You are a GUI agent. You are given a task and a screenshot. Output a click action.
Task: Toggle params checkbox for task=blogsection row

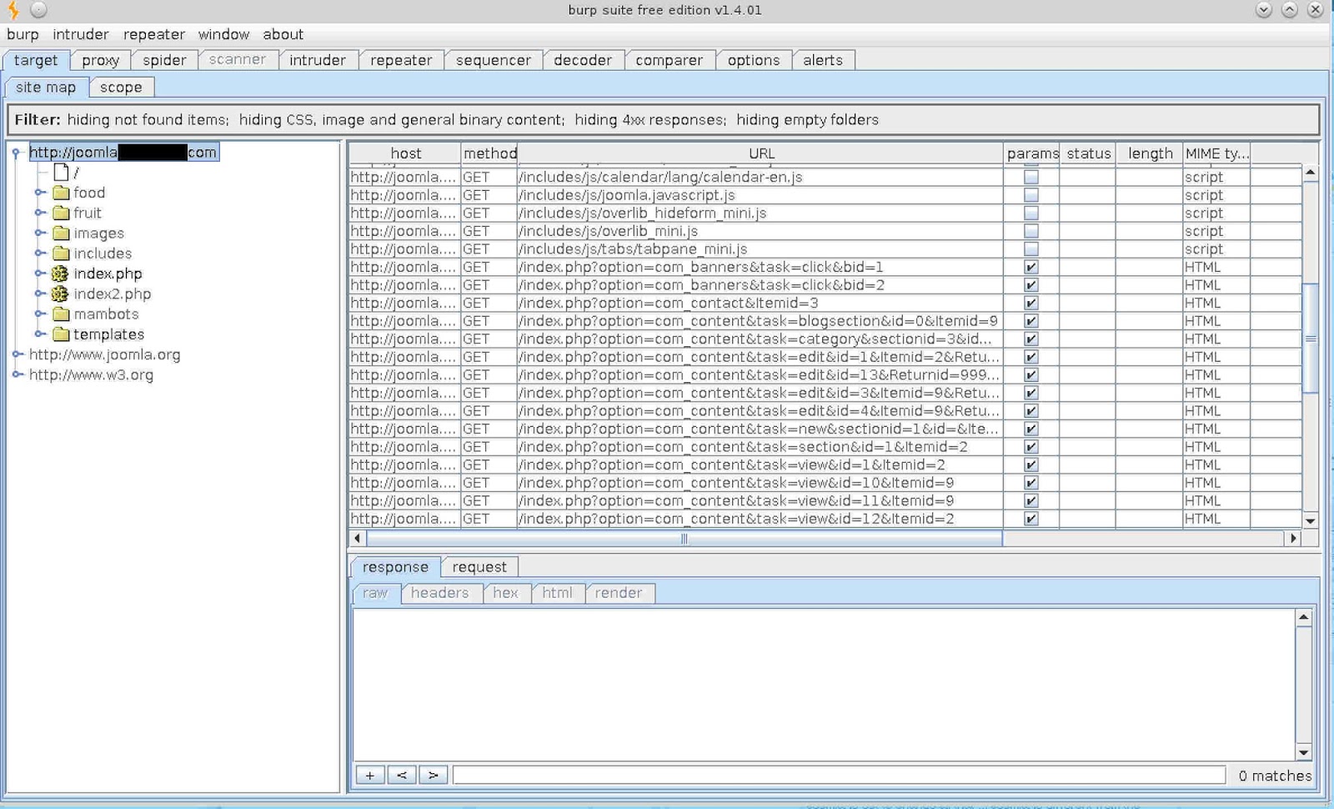click(1031, 321)
